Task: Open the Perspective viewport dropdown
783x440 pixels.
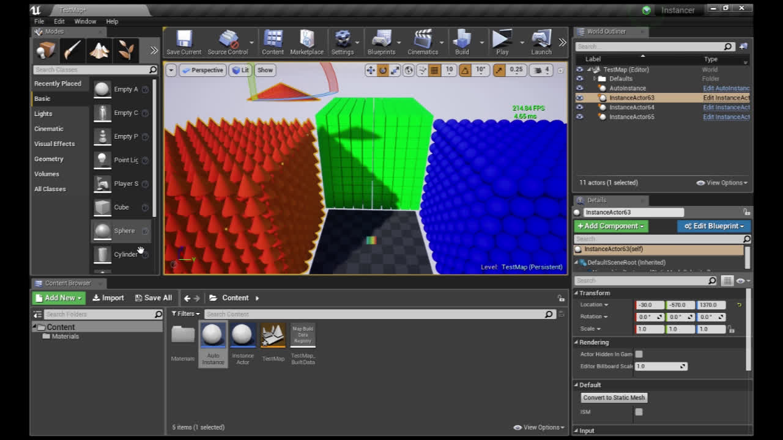Action: (202, 70)
